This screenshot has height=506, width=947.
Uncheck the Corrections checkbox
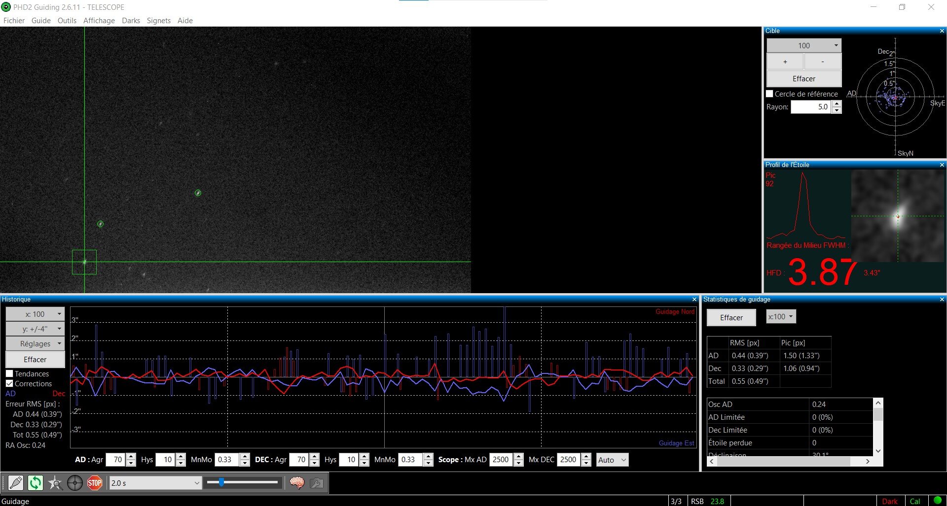click(x=9, y=384)
